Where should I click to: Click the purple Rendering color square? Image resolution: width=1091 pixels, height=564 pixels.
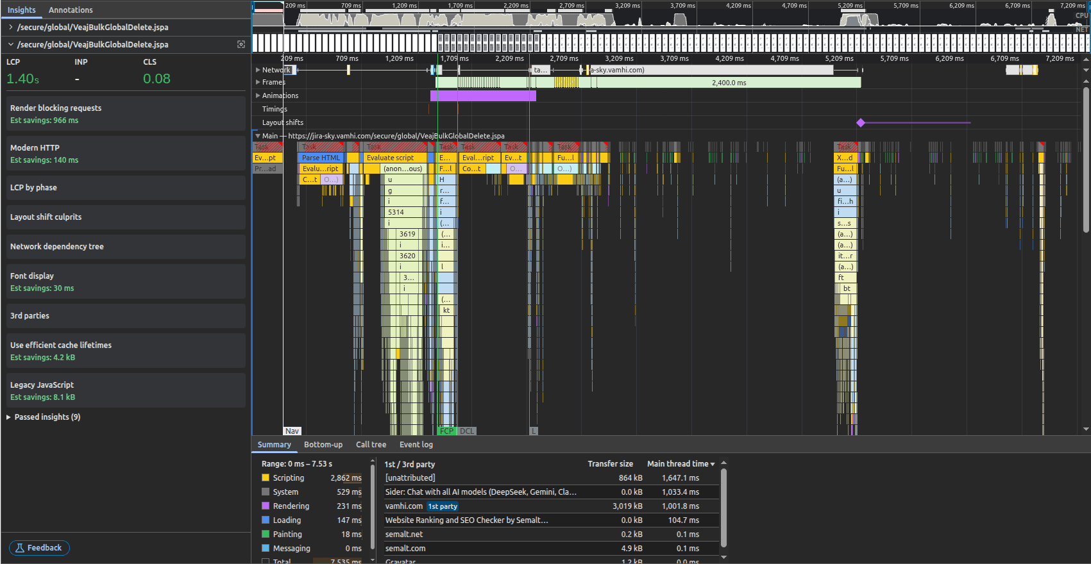click(x=266, y=506)
